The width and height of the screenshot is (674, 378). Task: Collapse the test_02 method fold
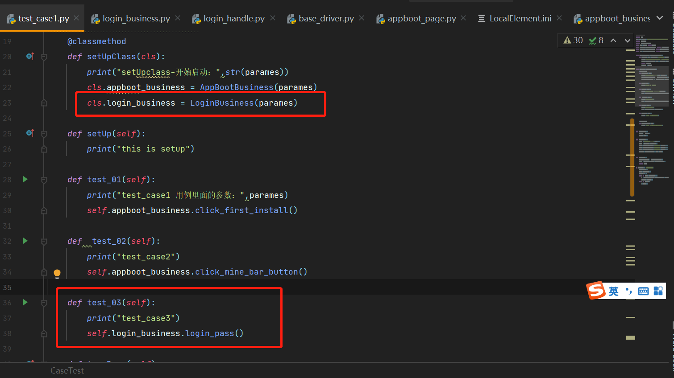pos(44,242)
